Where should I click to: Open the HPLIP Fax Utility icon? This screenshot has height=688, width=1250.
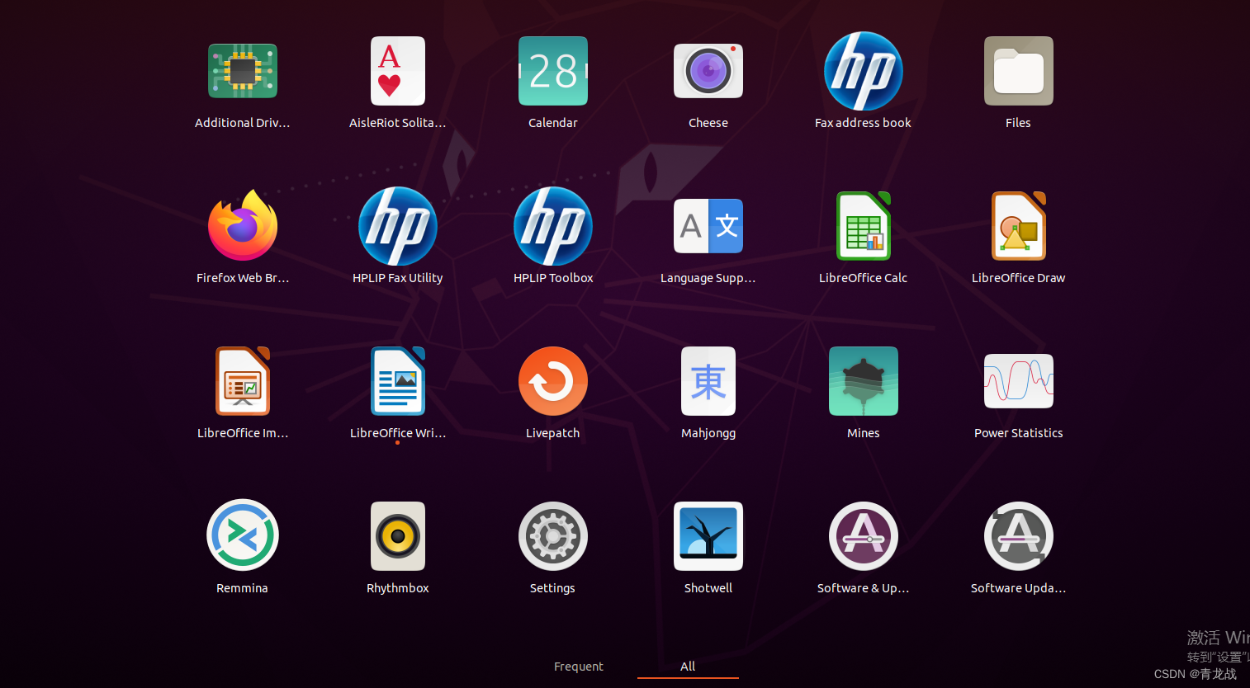(398, 226)
